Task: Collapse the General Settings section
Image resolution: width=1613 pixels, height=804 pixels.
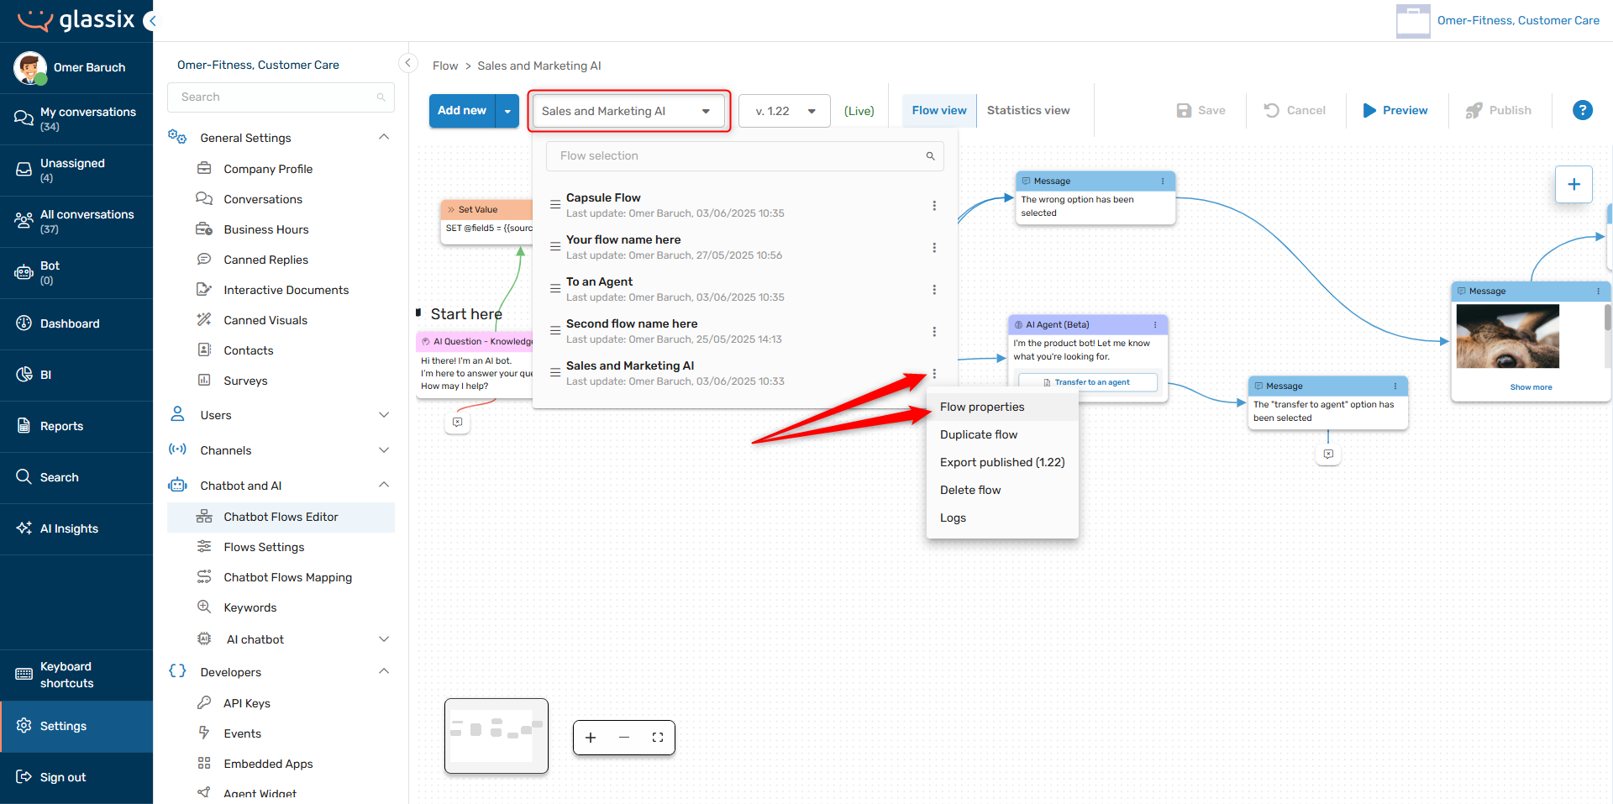Action: tap(384, 137)
